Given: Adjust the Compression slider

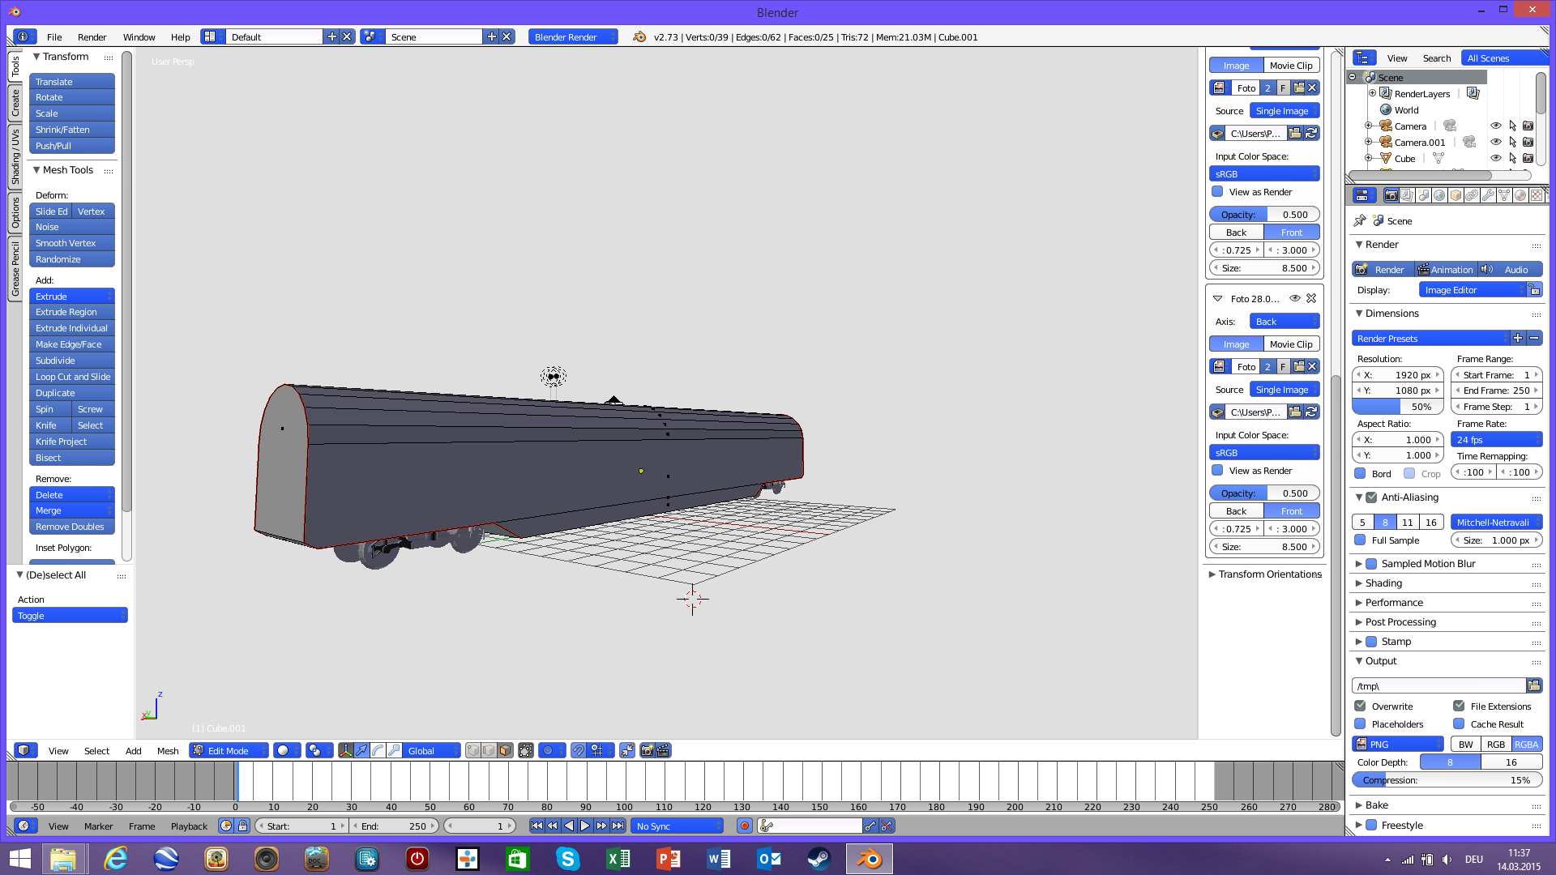Looking at the screenshot, I should 1447,779.
